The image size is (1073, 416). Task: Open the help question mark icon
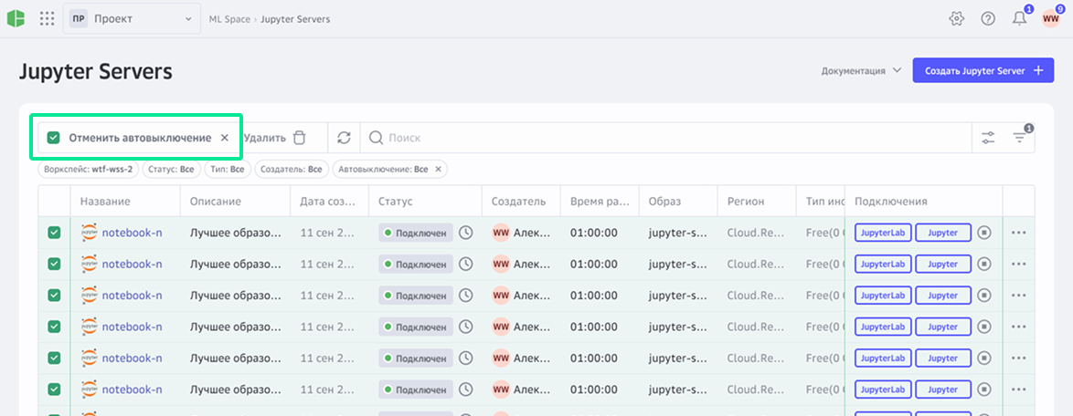coord(987,19)
